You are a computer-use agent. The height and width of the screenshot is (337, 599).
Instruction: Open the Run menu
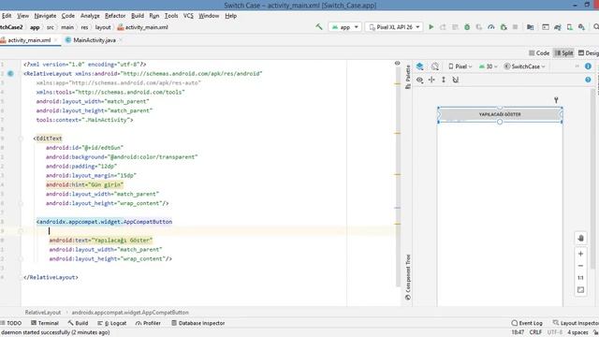pyautogui.click(x=153, y=16)
